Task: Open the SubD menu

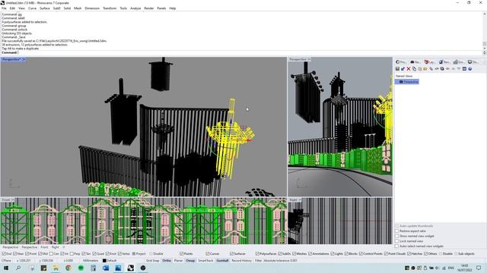Action: click(56, 8)
